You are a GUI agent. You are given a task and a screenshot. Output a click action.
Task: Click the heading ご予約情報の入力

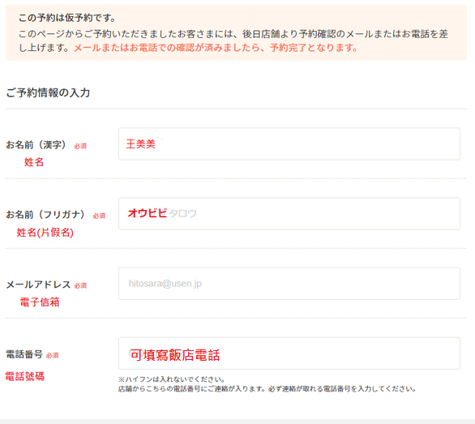click(48, 92)
